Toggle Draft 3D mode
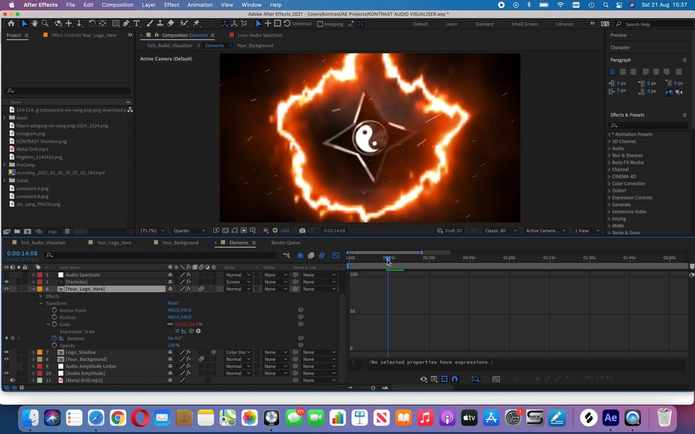695x434 pixels. point(450,231)
